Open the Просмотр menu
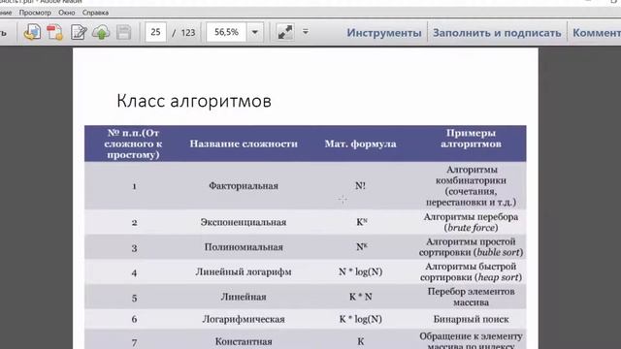This screenshot has width=621, height=349. pyautogui.click(x=35, y=13)
